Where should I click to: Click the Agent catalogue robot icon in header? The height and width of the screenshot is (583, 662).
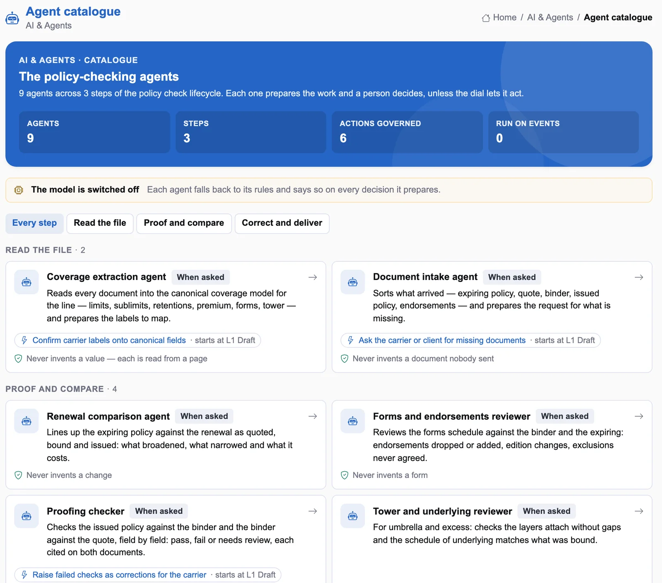(x=12, y=18)
